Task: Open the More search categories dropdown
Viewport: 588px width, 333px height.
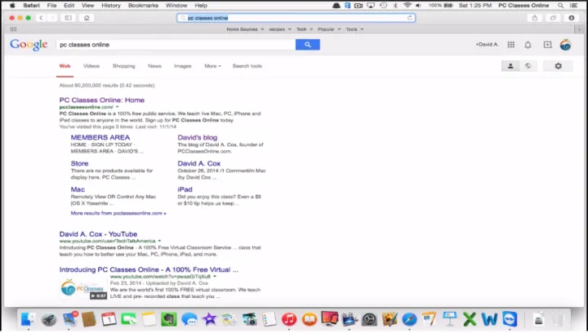Action: [x=212, y=66]
